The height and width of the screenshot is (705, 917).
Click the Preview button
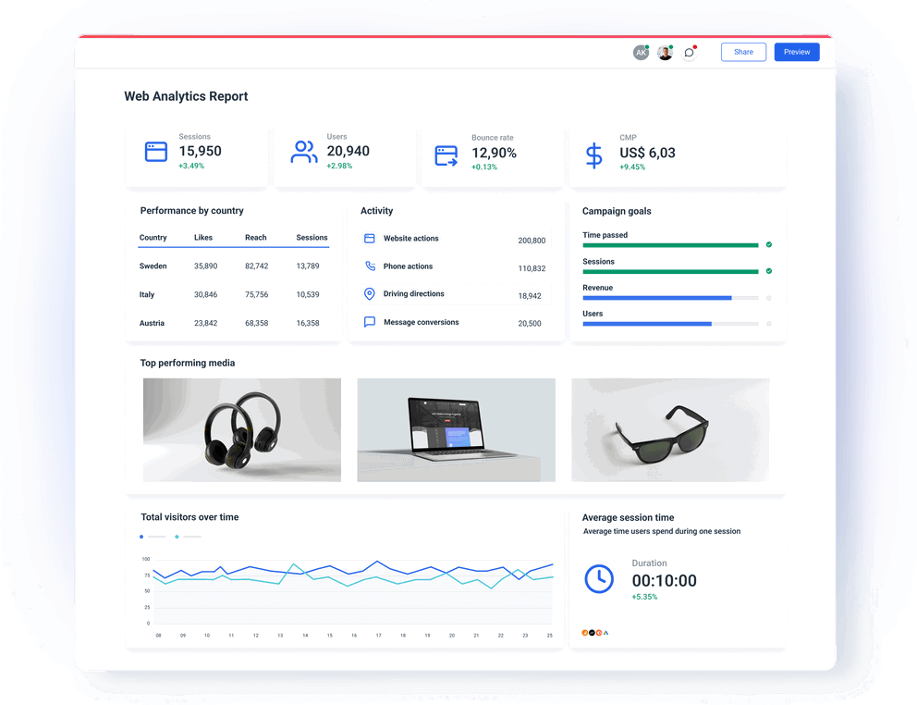coord(796,52)
